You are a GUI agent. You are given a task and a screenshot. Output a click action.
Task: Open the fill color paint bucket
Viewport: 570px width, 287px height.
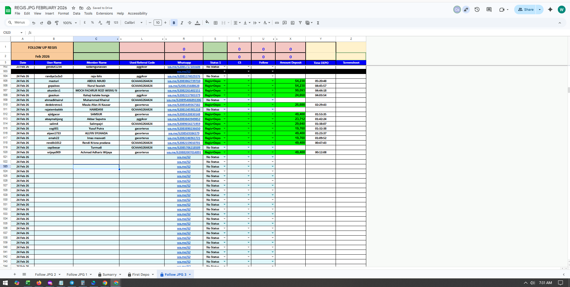pos(207,23)
